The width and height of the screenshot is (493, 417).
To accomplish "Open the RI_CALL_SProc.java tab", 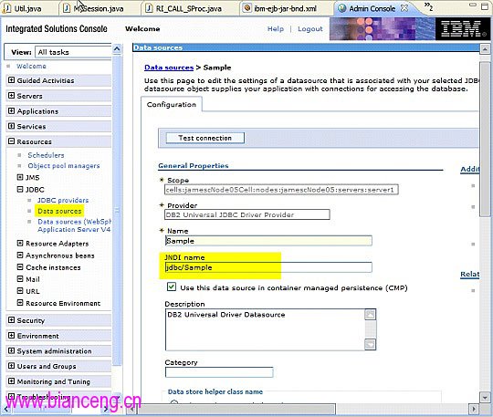I will coord(184,8).
